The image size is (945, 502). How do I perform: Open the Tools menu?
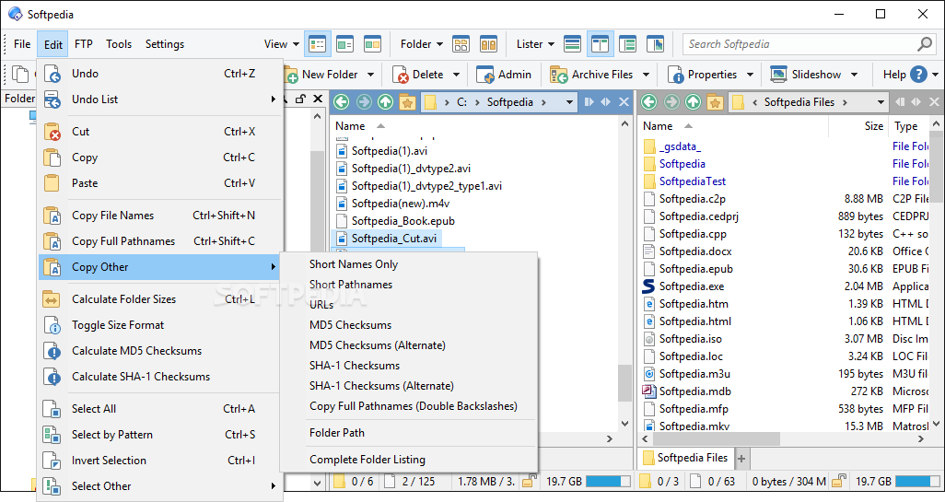119,44
